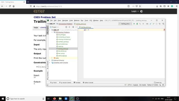179x101 pixels.
Task: Bookmark this page with star icon
Action: point(140,6)
